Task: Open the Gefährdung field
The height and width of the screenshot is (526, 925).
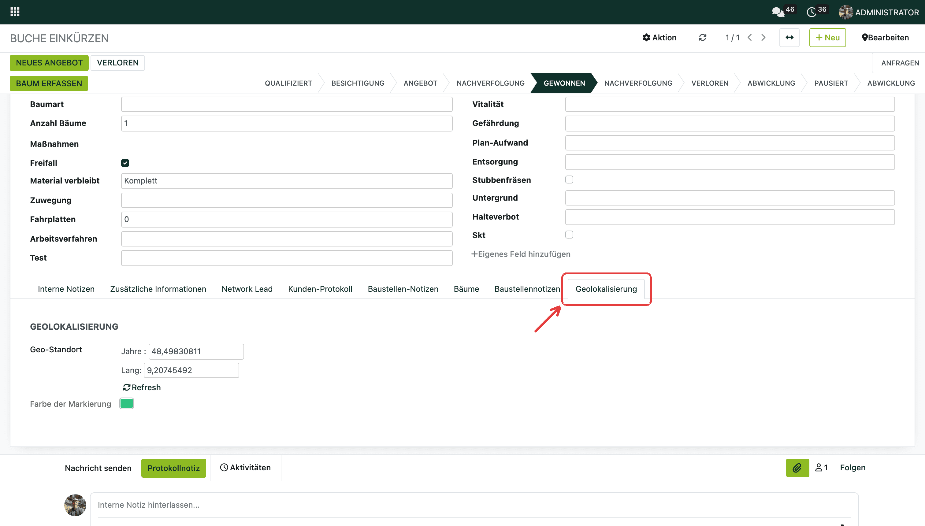Action: pyautogui.click(x=730, y=123)
